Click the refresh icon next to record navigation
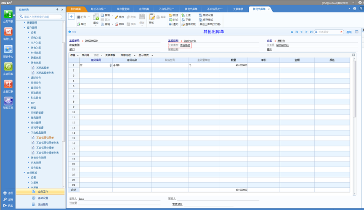 [x=292, y=32]
